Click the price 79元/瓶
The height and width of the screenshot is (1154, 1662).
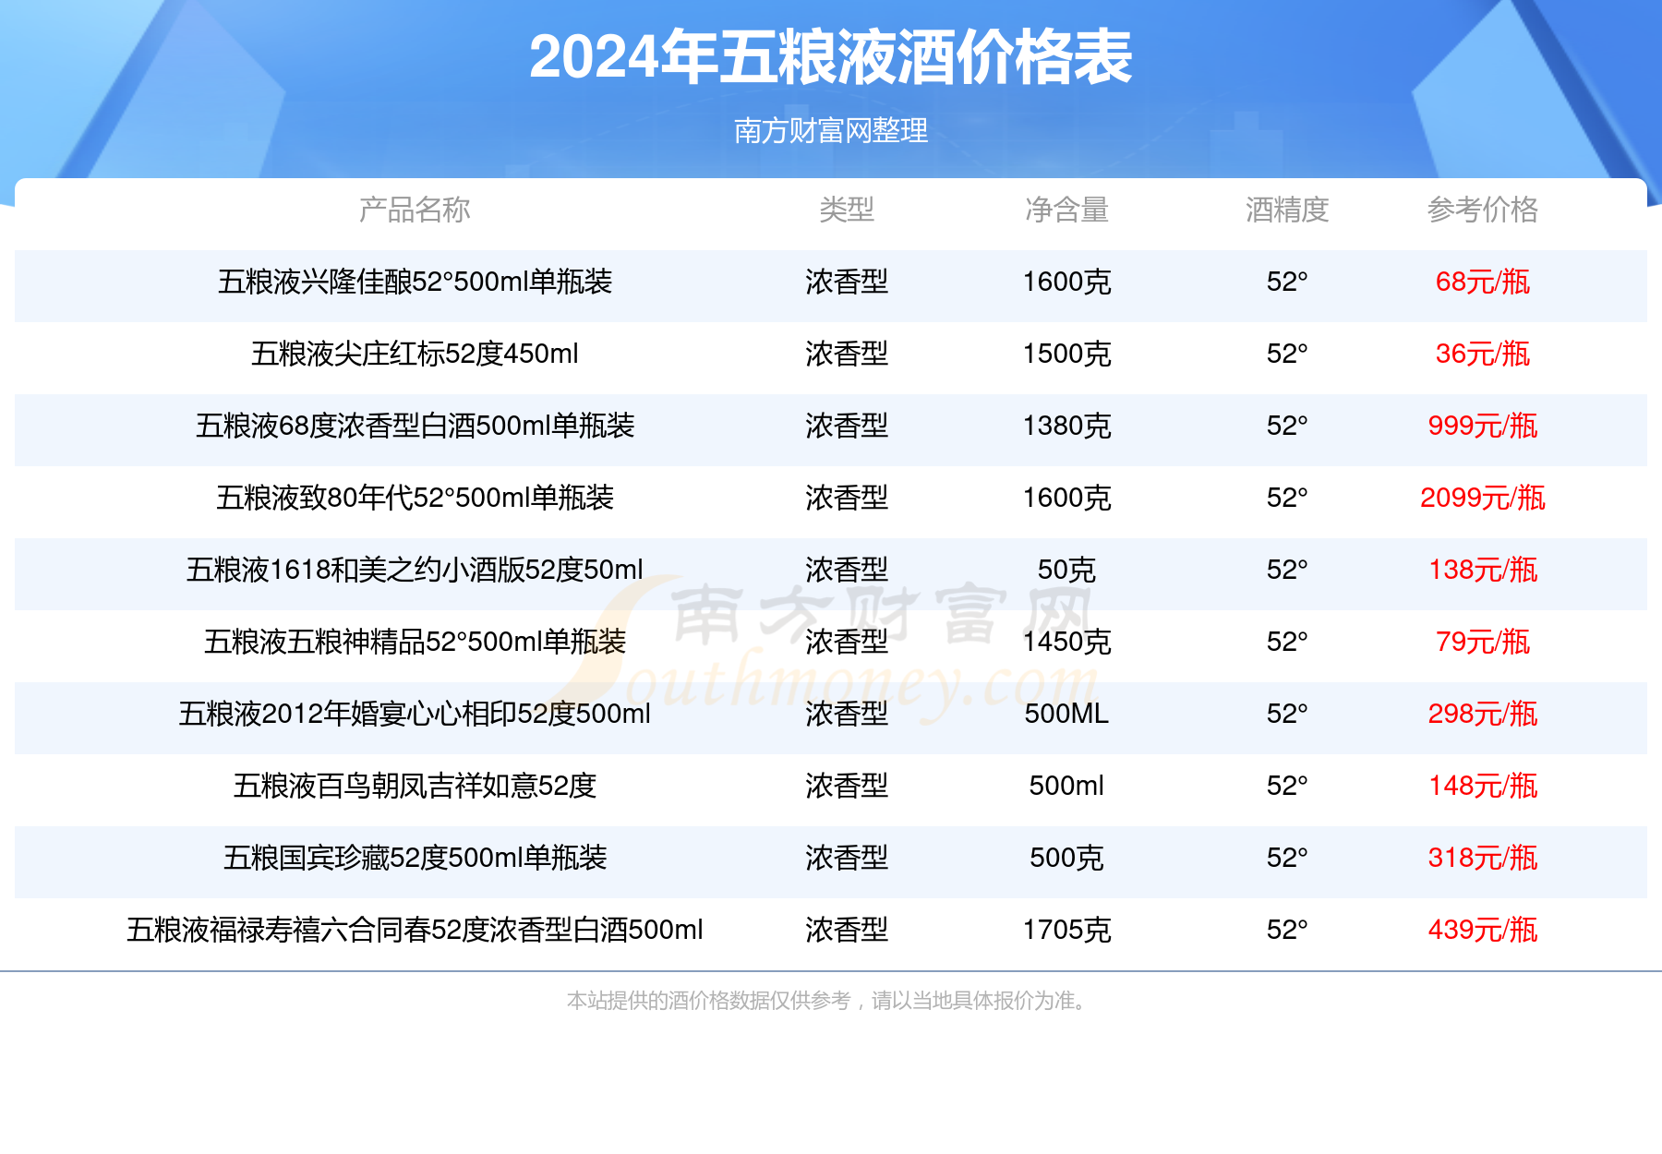click(x=1483, y=642)
